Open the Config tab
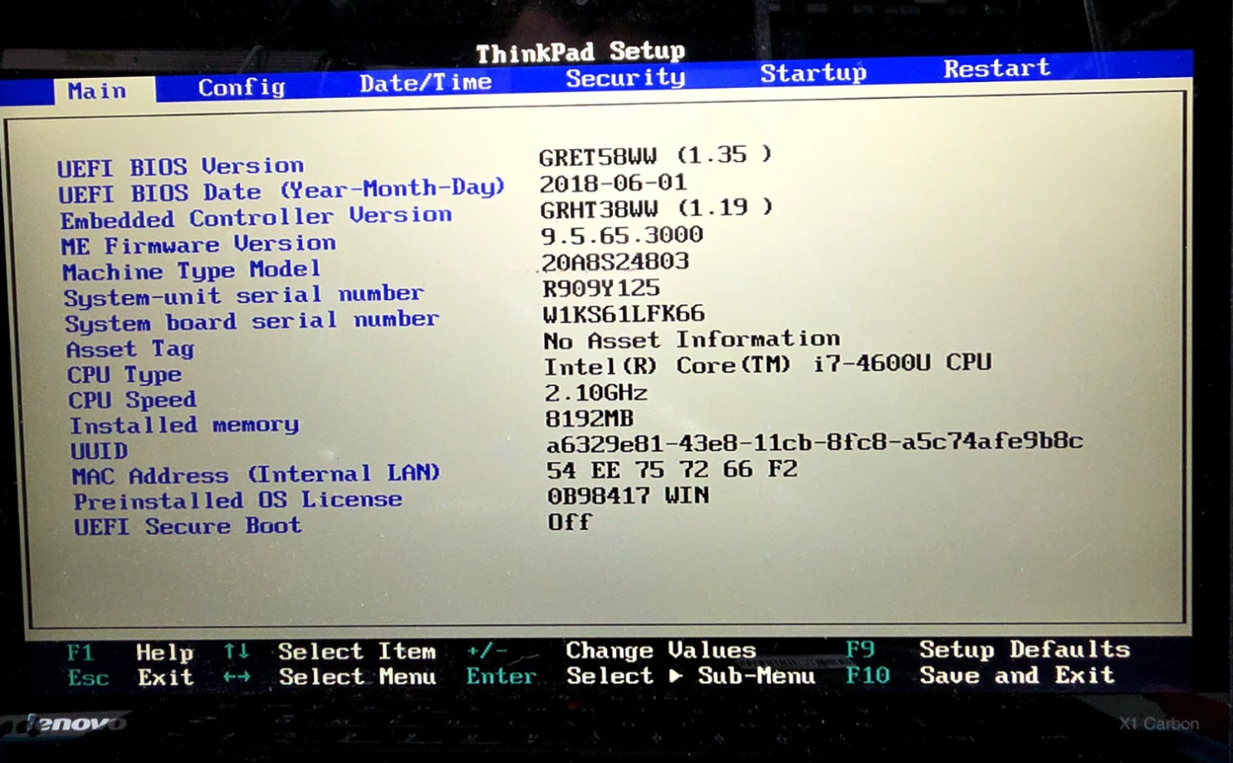 tap(242, 87)
